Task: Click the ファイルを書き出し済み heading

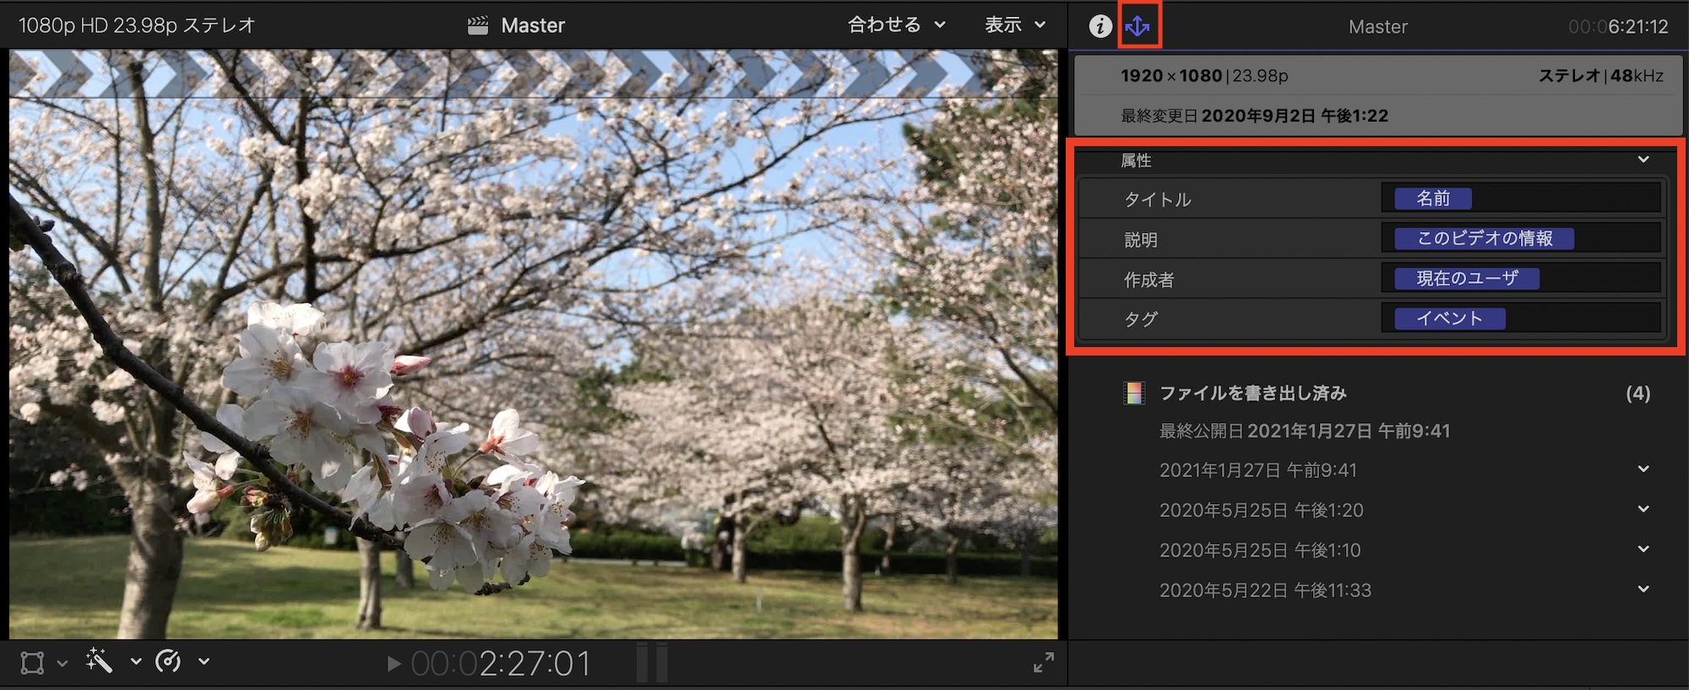Action: pos(1252,393)
